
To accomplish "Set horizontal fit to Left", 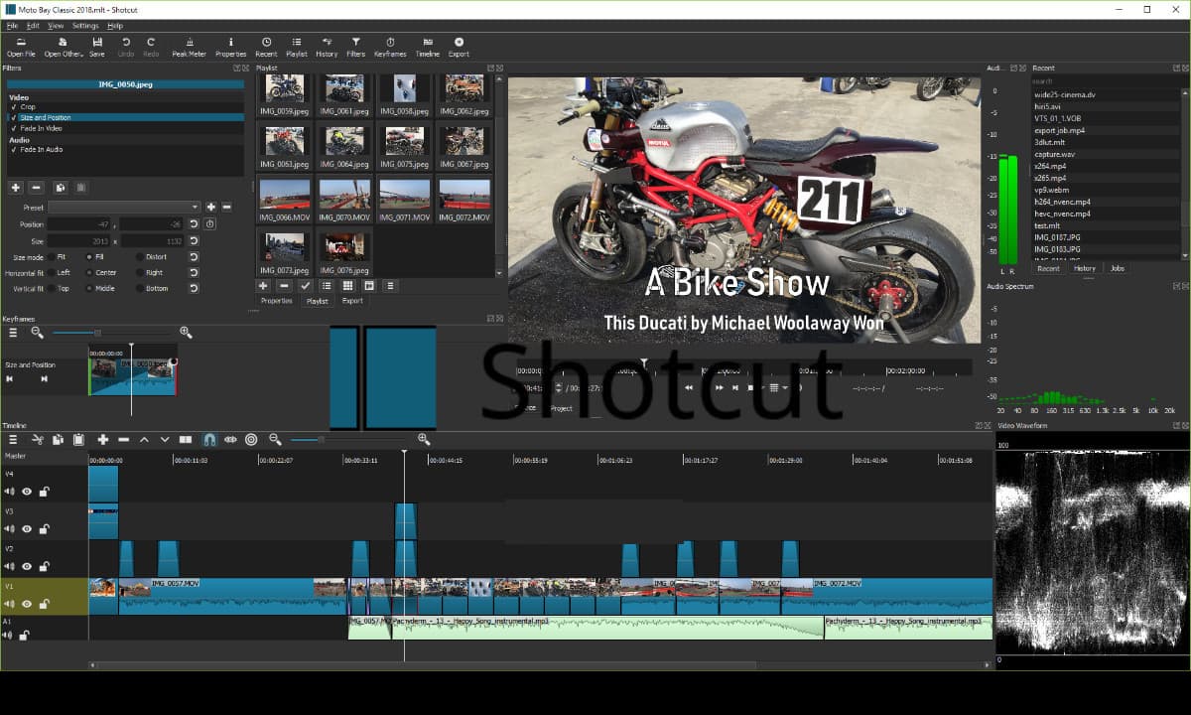I will (52, 272).
